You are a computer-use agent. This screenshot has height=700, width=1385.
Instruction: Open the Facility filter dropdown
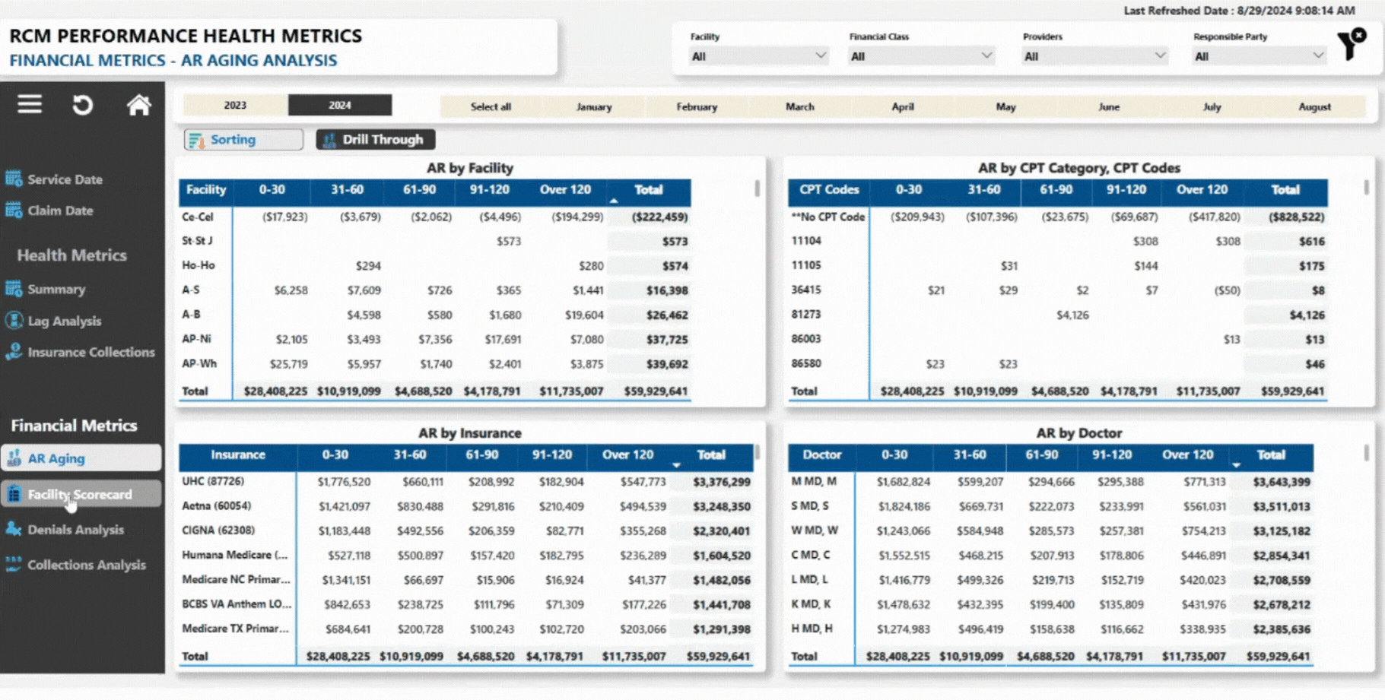coord(758,55)
